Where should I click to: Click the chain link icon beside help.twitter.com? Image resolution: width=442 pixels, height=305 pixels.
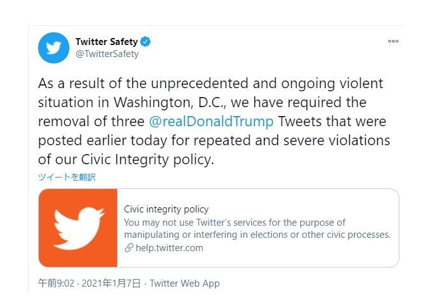pos(128,248)
